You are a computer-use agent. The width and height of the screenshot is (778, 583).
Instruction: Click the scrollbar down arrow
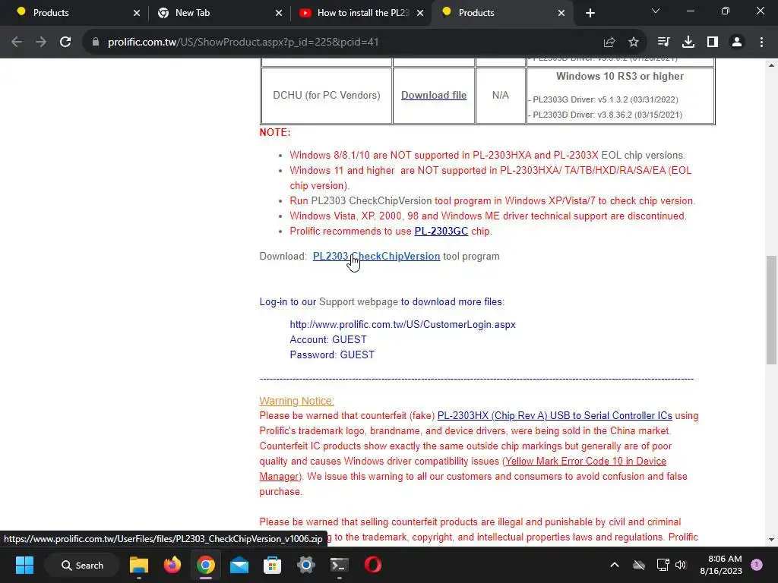[771, 540]
